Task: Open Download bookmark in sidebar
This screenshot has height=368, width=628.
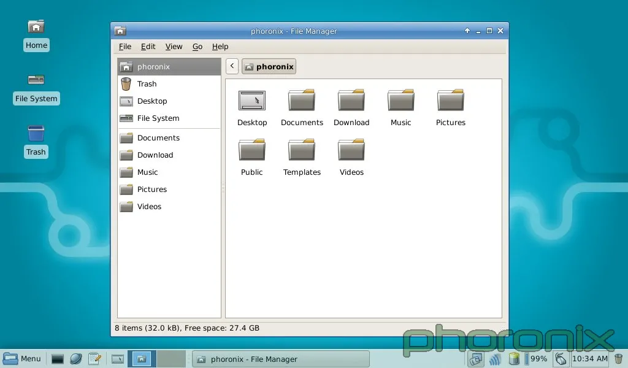Action: pos(169,155)
